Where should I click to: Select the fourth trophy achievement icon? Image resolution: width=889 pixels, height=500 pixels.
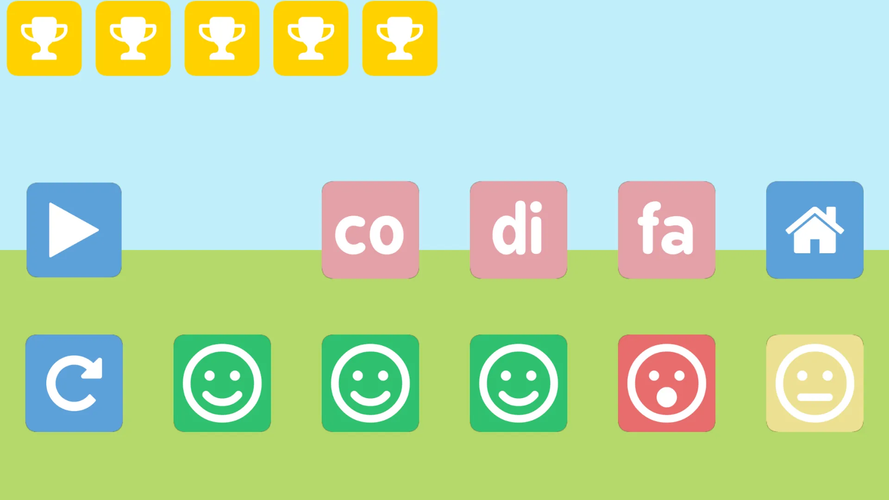pyautogui.click(x=311, y=38)
